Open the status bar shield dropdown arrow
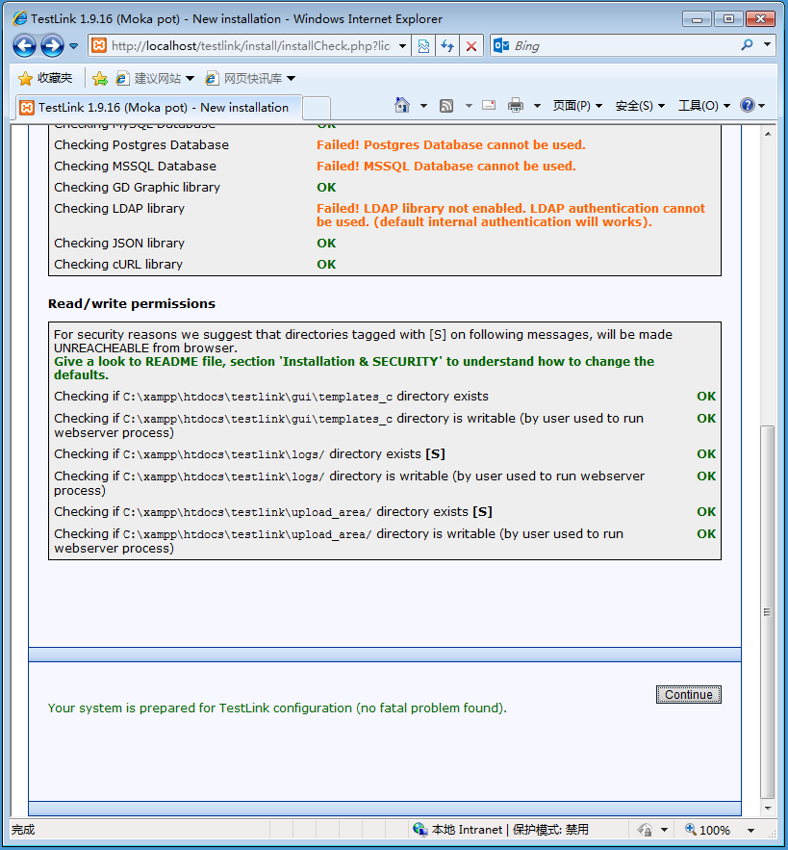 665,830
